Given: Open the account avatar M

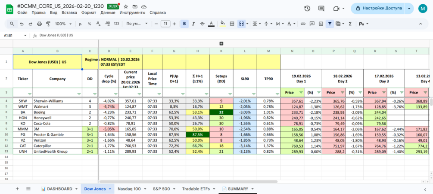Looking at the screenshot, I should point(423,9).
